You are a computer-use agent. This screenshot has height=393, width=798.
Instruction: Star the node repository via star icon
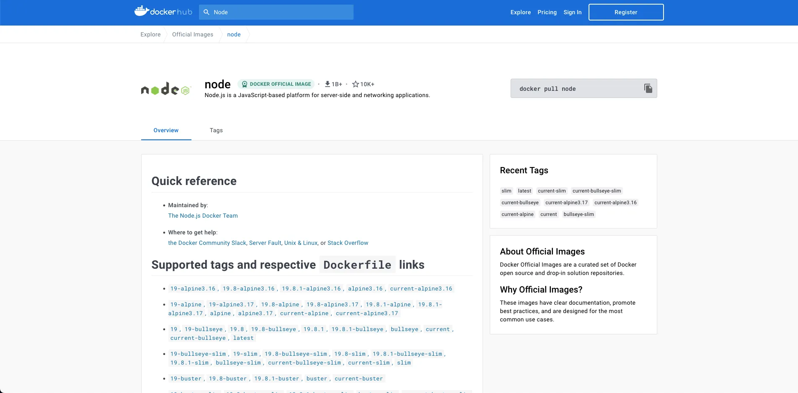point(355,84)
